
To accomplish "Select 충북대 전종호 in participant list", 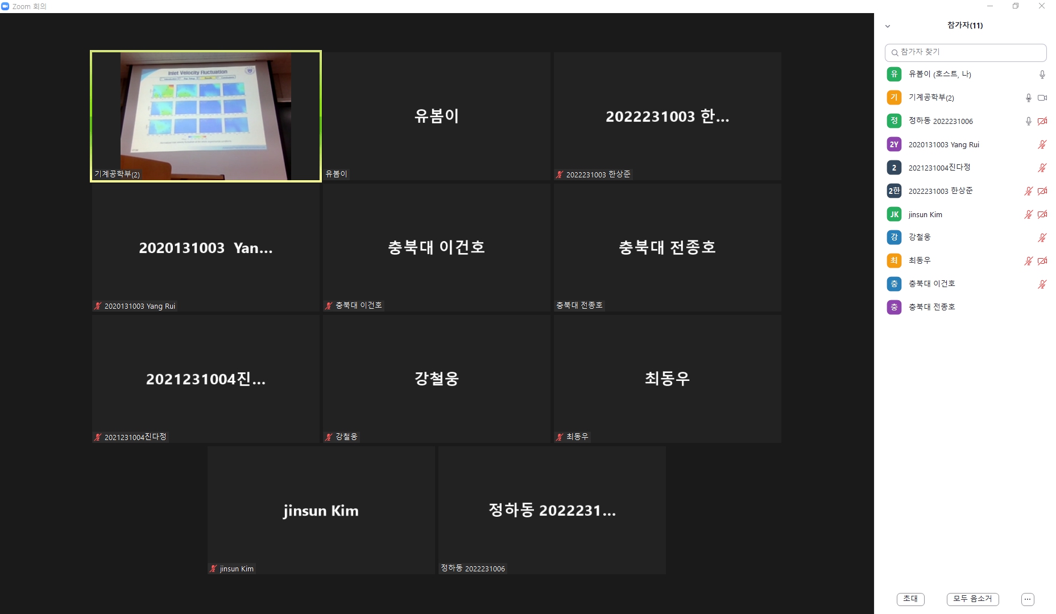I will coord(966,307).
